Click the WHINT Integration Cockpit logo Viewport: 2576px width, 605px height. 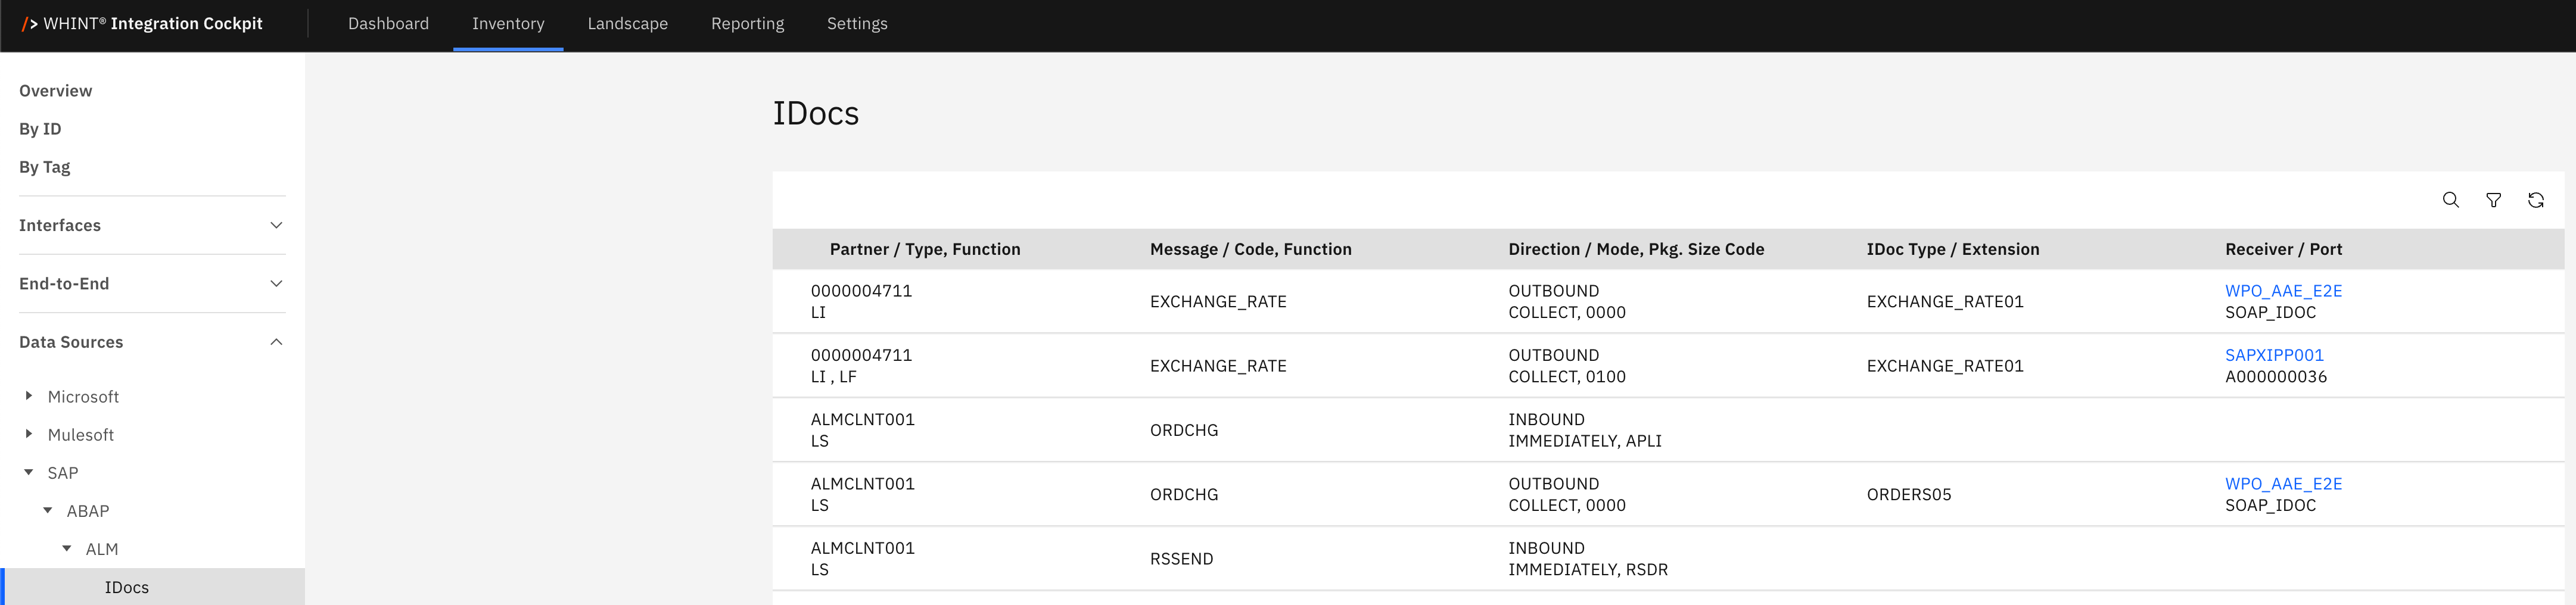[142, 24]
